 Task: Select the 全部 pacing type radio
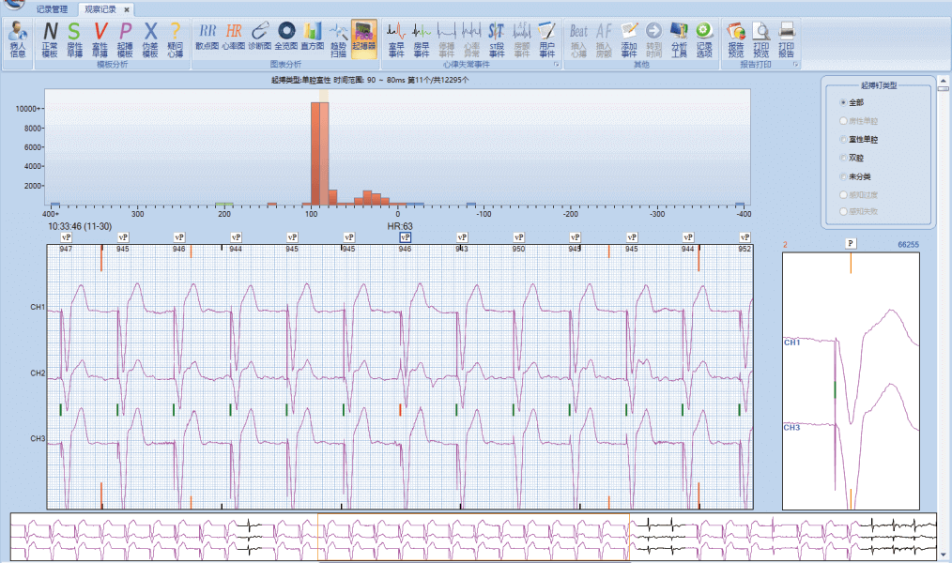843,101
